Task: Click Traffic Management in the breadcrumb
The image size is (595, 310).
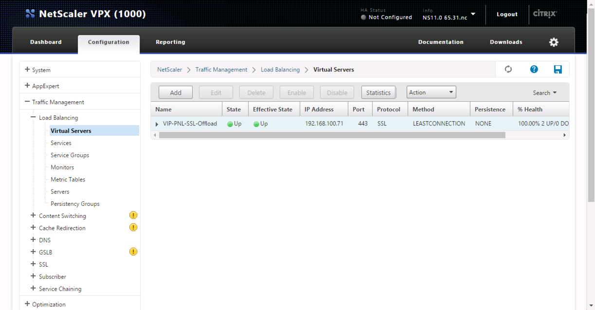Action: 221,70
